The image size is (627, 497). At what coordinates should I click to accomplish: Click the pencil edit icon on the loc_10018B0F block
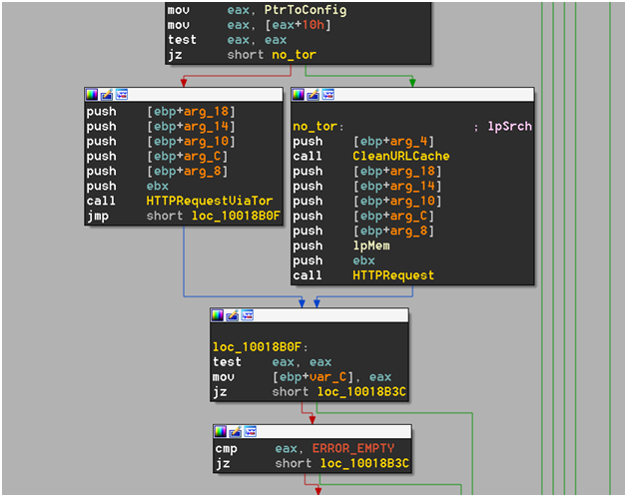233,315
